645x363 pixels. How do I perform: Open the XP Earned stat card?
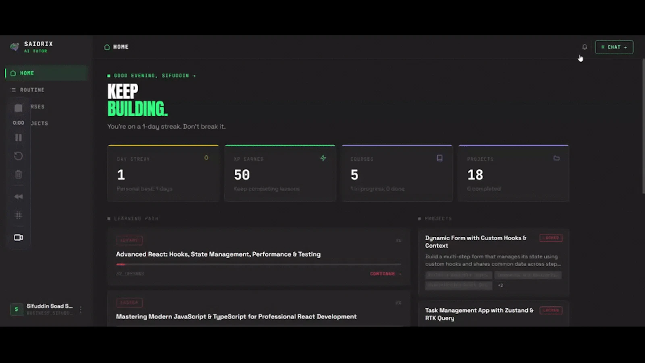[280, 173]
